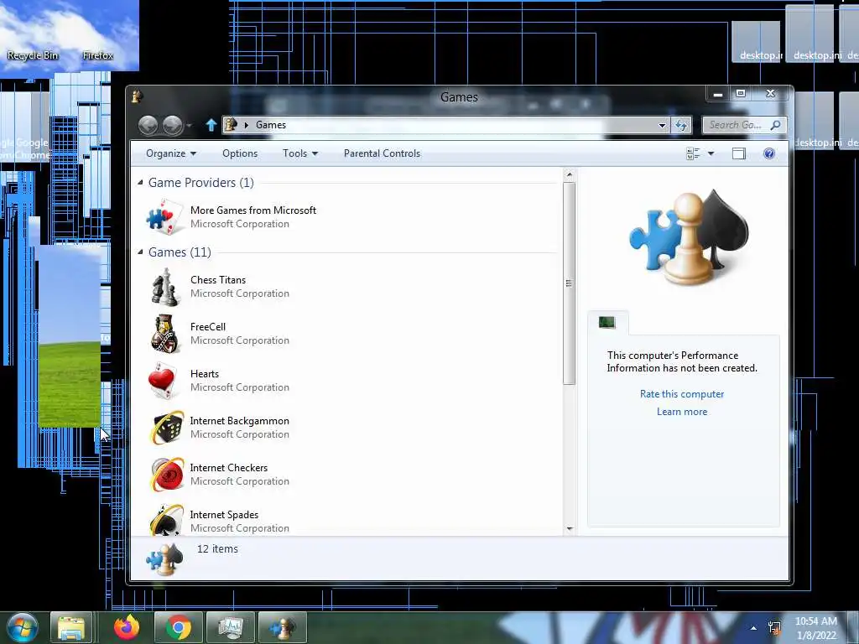Select the Hearts title text
859x644 pixels.
pyautogui.click(x=205, y=374)
